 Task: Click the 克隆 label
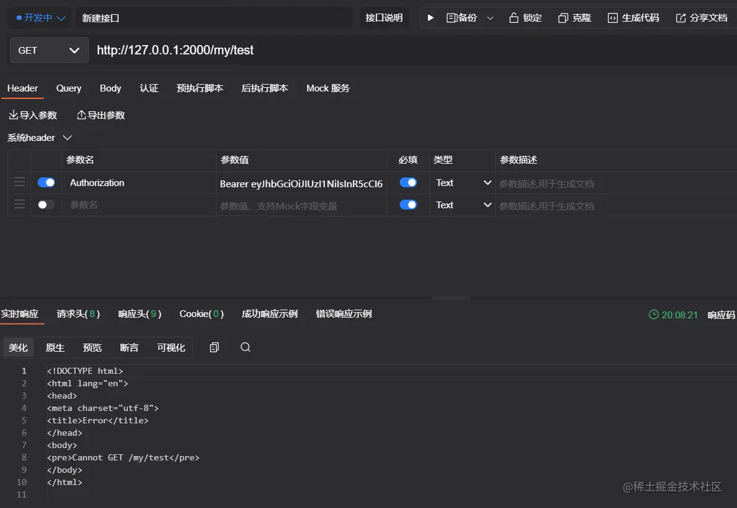click(x=582, y=18)
